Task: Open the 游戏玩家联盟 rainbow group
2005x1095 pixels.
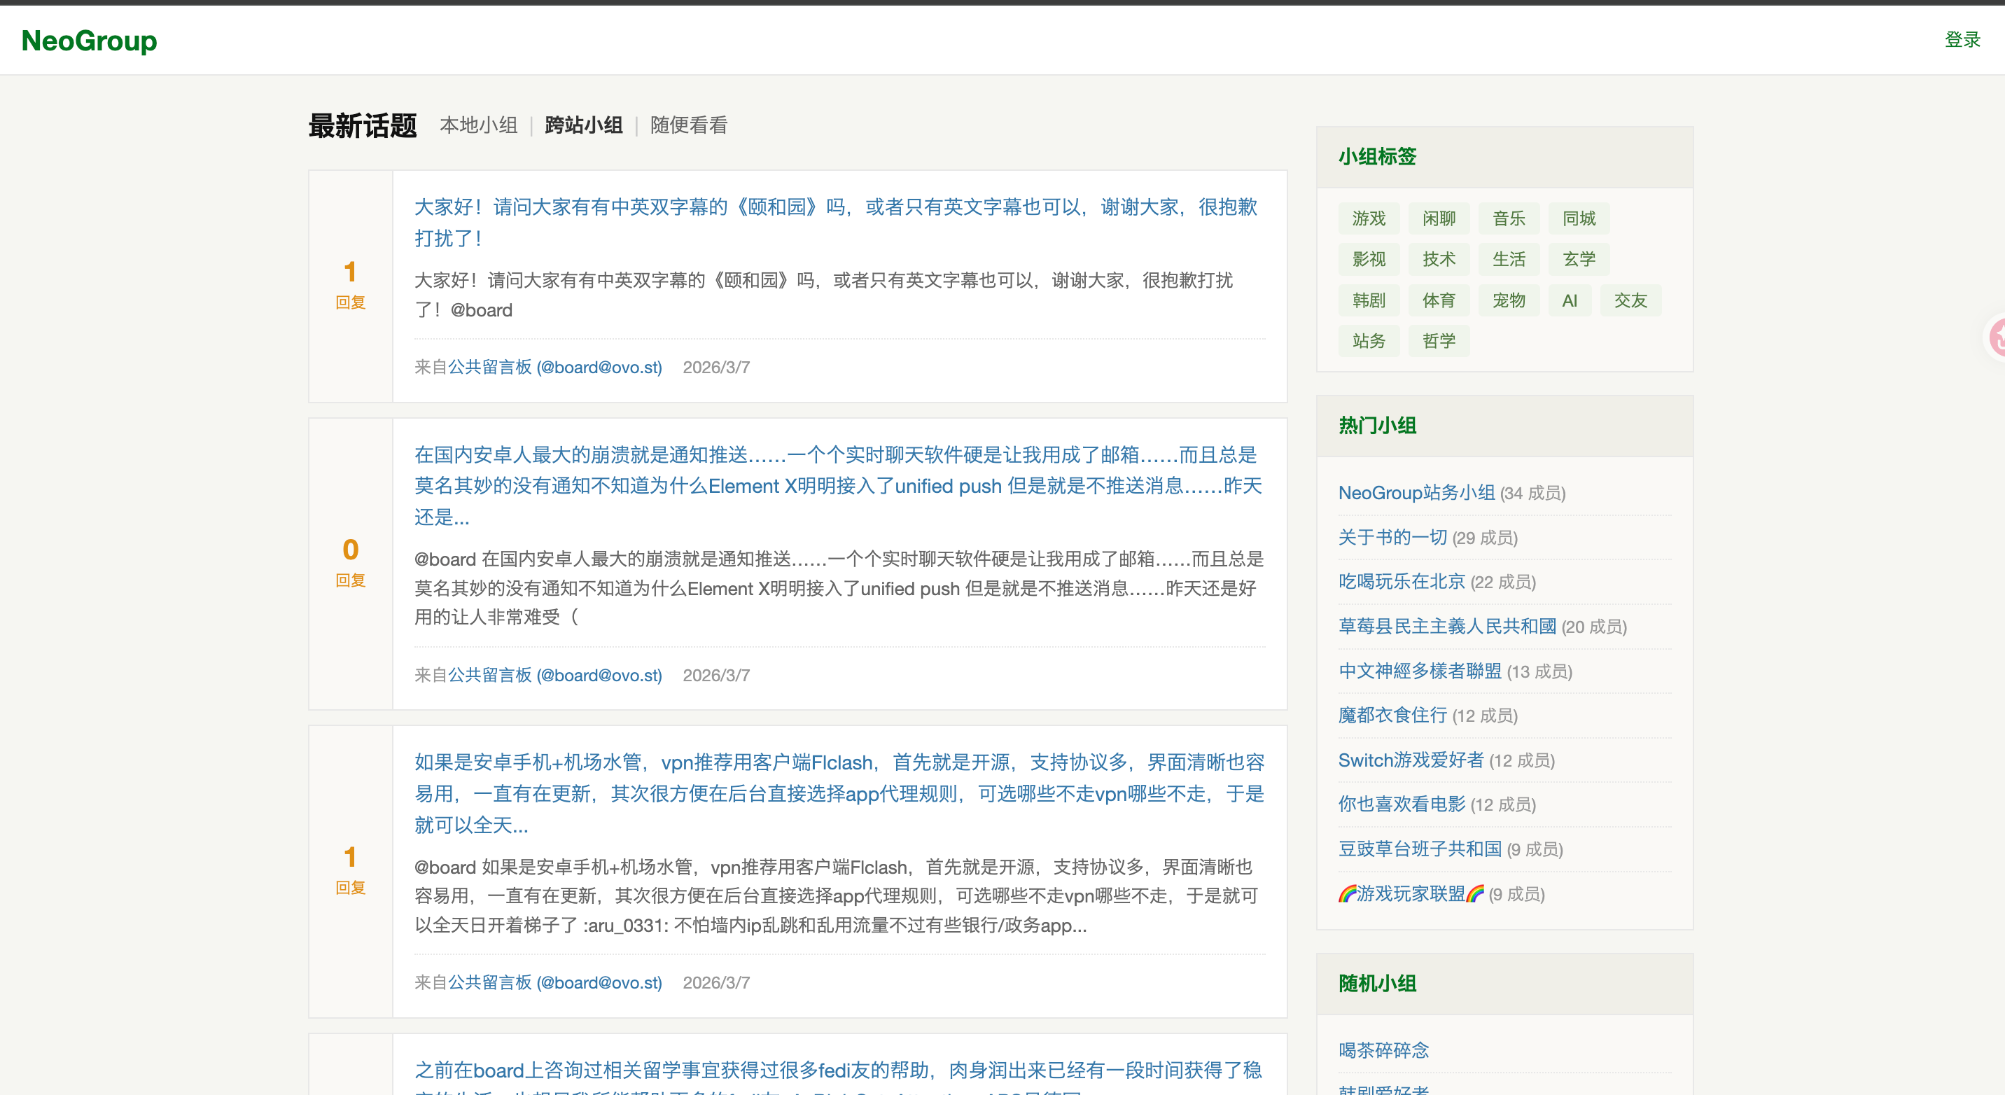Action: [x=1411, y=894]
